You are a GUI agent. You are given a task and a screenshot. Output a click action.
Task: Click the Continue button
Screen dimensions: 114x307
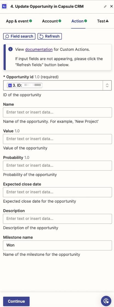[16, 301]
